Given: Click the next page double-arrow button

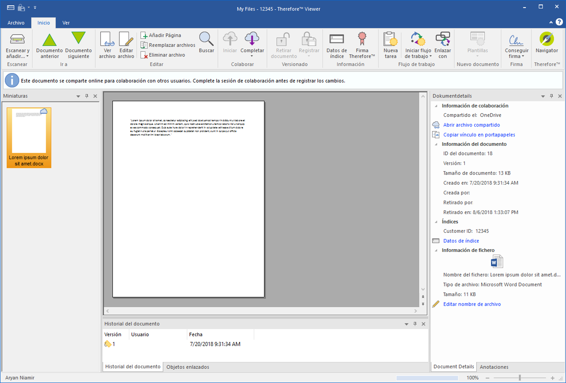Looking at the screenshot, I should 423,304.
